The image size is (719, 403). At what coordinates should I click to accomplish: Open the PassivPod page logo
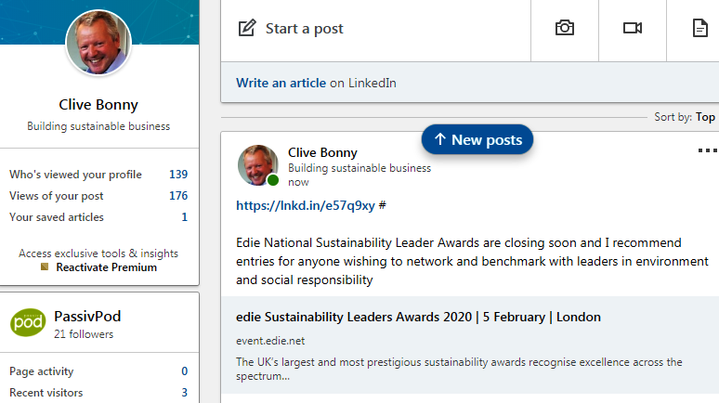point(28,322)
